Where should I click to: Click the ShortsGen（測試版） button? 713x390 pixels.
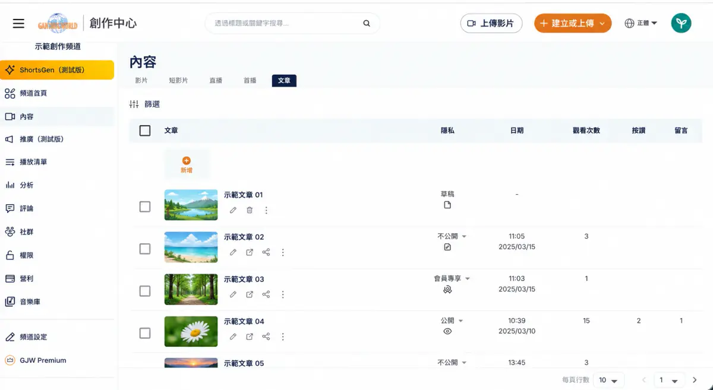(x=57, y=70)
